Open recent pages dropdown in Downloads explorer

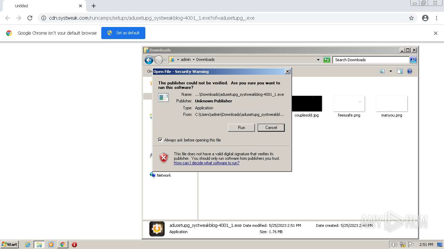[165, 60]
